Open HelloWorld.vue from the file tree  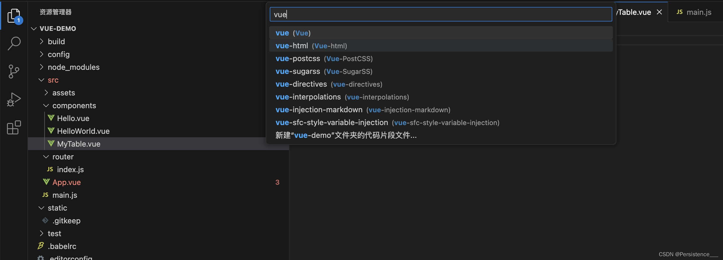tap(83, 131)
